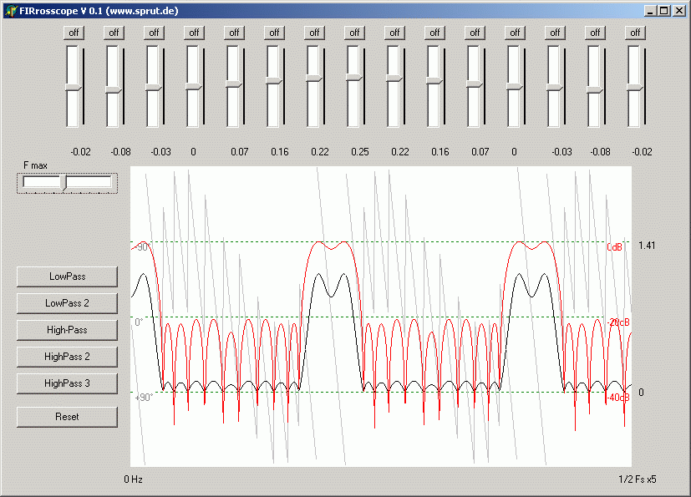Load the HighPass 3 preset
Screen dimensions: 691x497
tap(67, 383)
